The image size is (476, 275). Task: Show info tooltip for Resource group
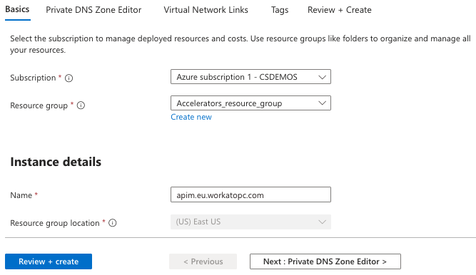(81, 105)
